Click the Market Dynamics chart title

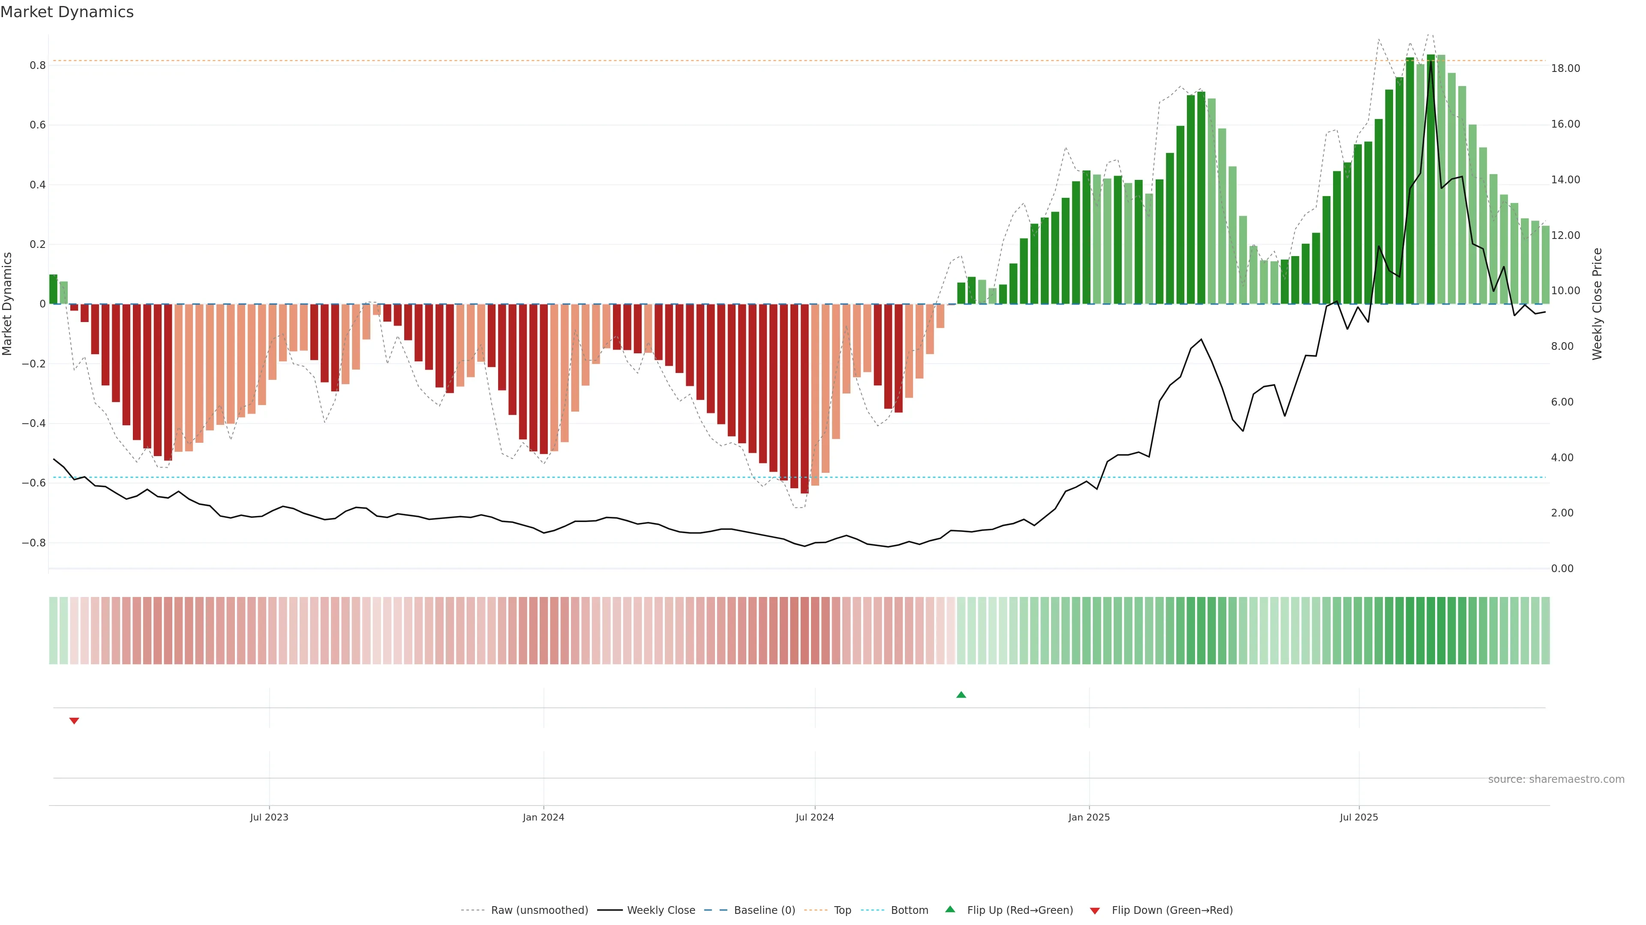click(x=67, y=12)
